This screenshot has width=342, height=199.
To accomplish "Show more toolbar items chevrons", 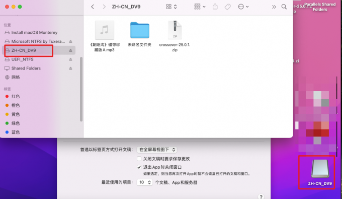I will tap(274, 7).
